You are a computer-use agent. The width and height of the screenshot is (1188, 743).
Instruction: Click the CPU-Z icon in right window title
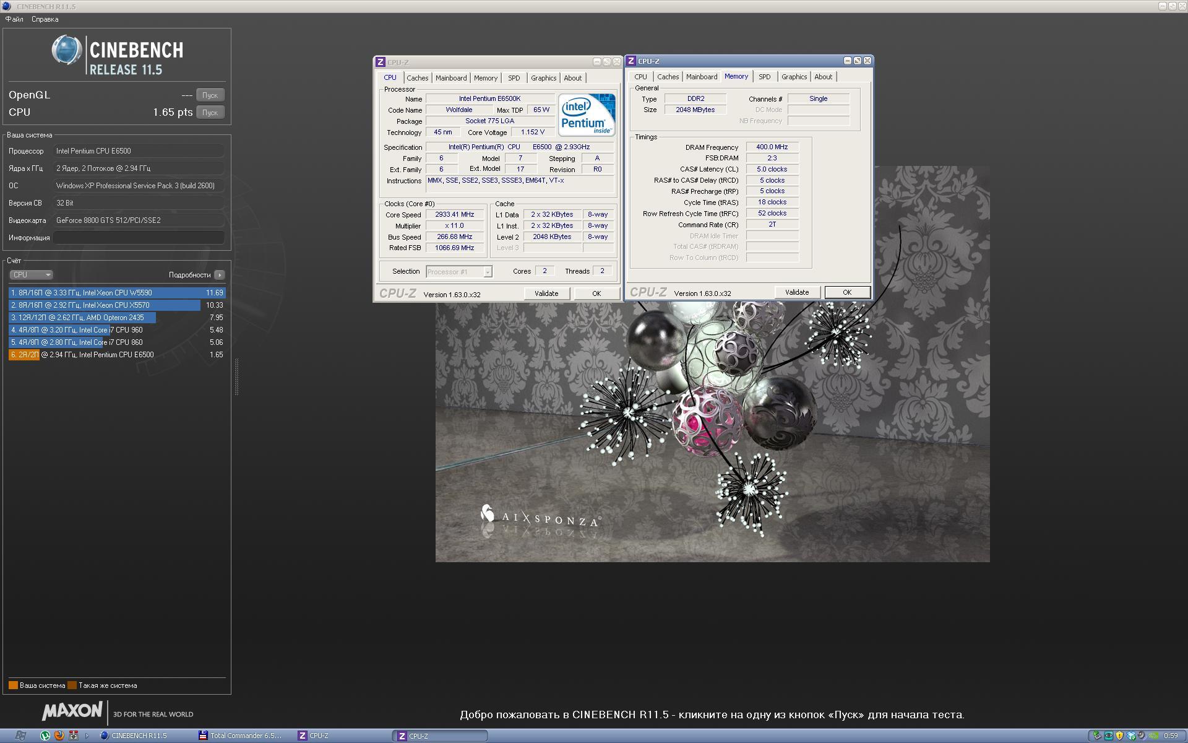click(631, 61)
